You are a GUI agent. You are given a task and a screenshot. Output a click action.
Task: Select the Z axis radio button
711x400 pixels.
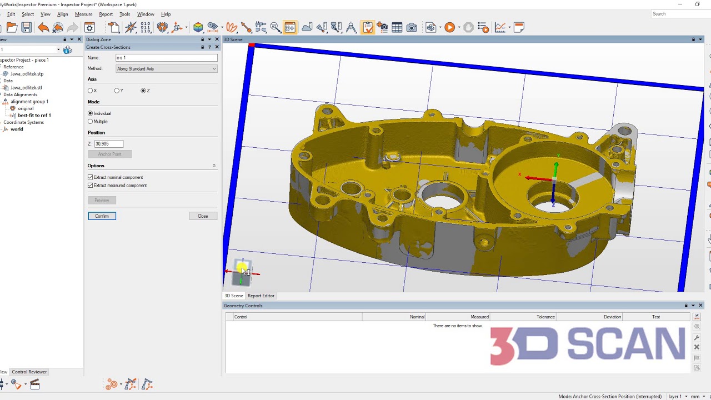point(143,91)
